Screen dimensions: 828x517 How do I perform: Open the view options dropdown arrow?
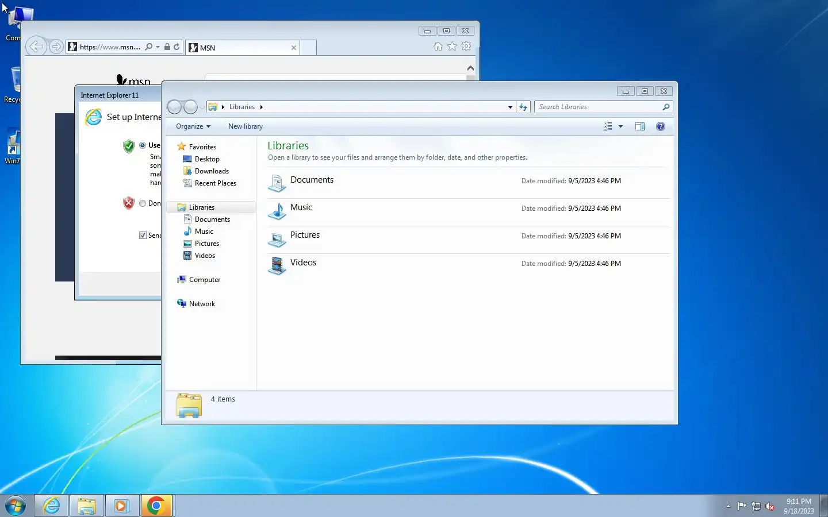[x=620, y=126]
